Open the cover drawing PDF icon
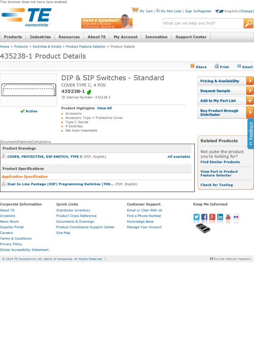254x359 pixels. click(x=4, y=157)
